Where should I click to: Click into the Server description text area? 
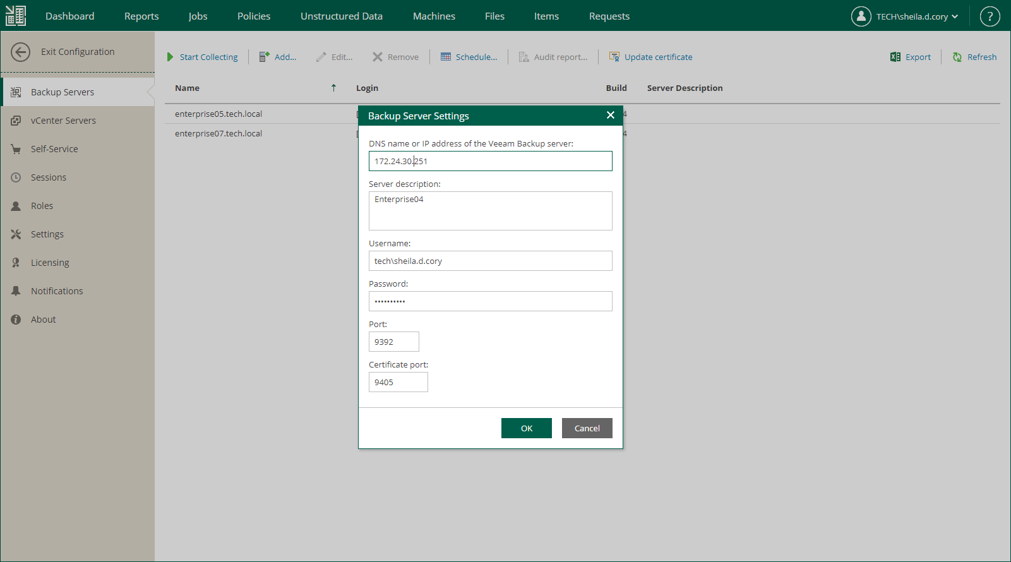click(491, 211)
